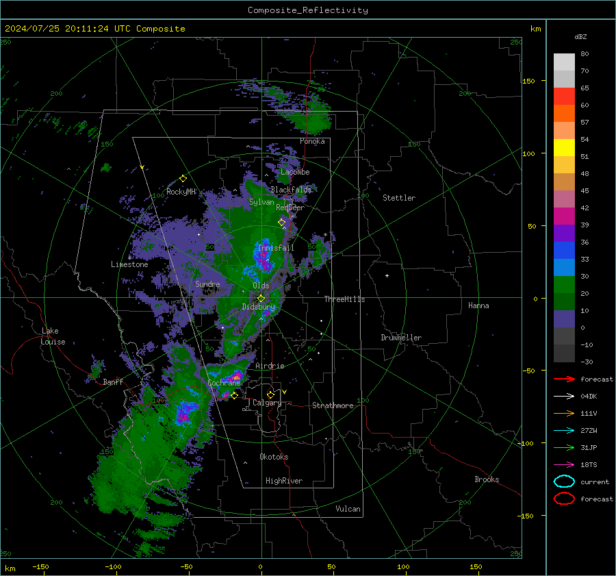Click the 18TS legend text
The width and height of the screenshot is (616, 576).
[x=589, y=465]
